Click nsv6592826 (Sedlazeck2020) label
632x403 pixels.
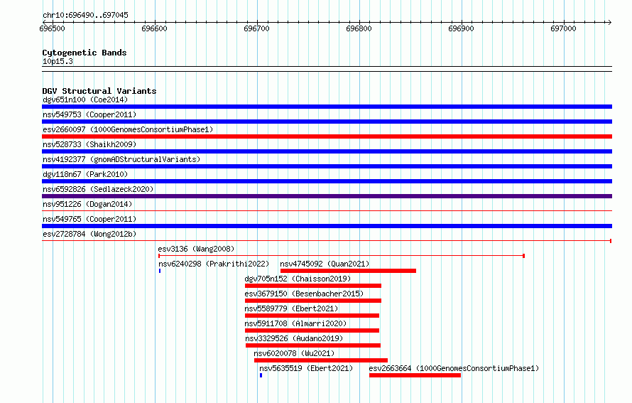pos(98,189)
